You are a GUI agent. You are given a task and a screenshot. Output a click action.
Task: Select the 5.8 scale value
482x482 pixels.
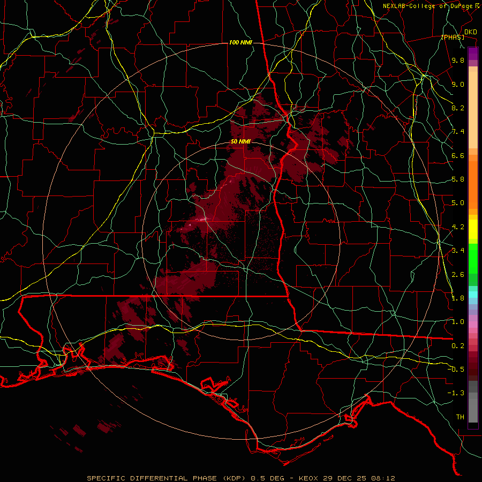click(458, 179)
